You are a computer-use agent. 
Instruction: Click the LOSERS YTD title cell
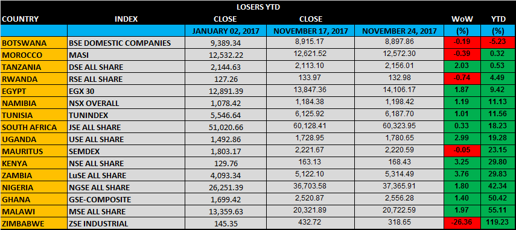tap(258, 7)
